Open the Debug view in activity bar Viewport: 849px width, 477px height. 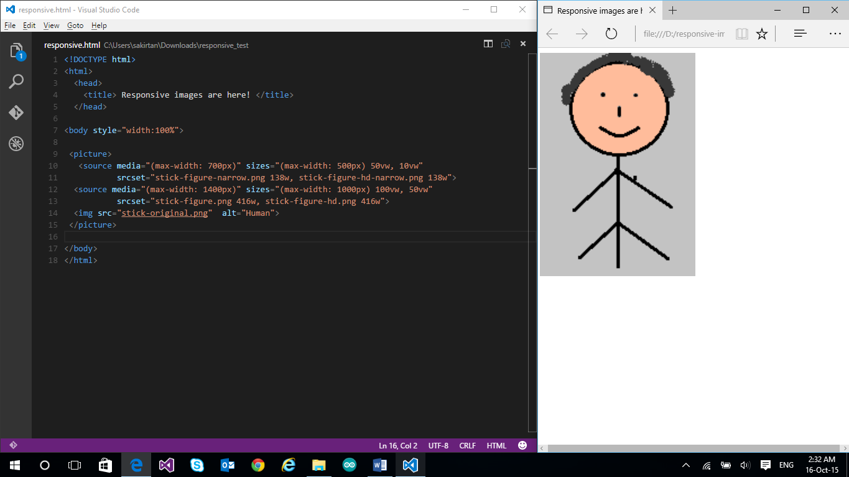tap(16, 144)
